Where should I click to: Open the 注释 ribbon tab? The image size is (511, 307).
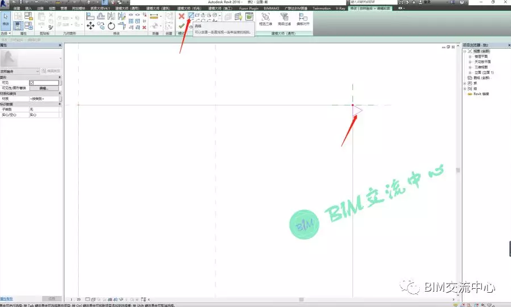tap(40, 9)
